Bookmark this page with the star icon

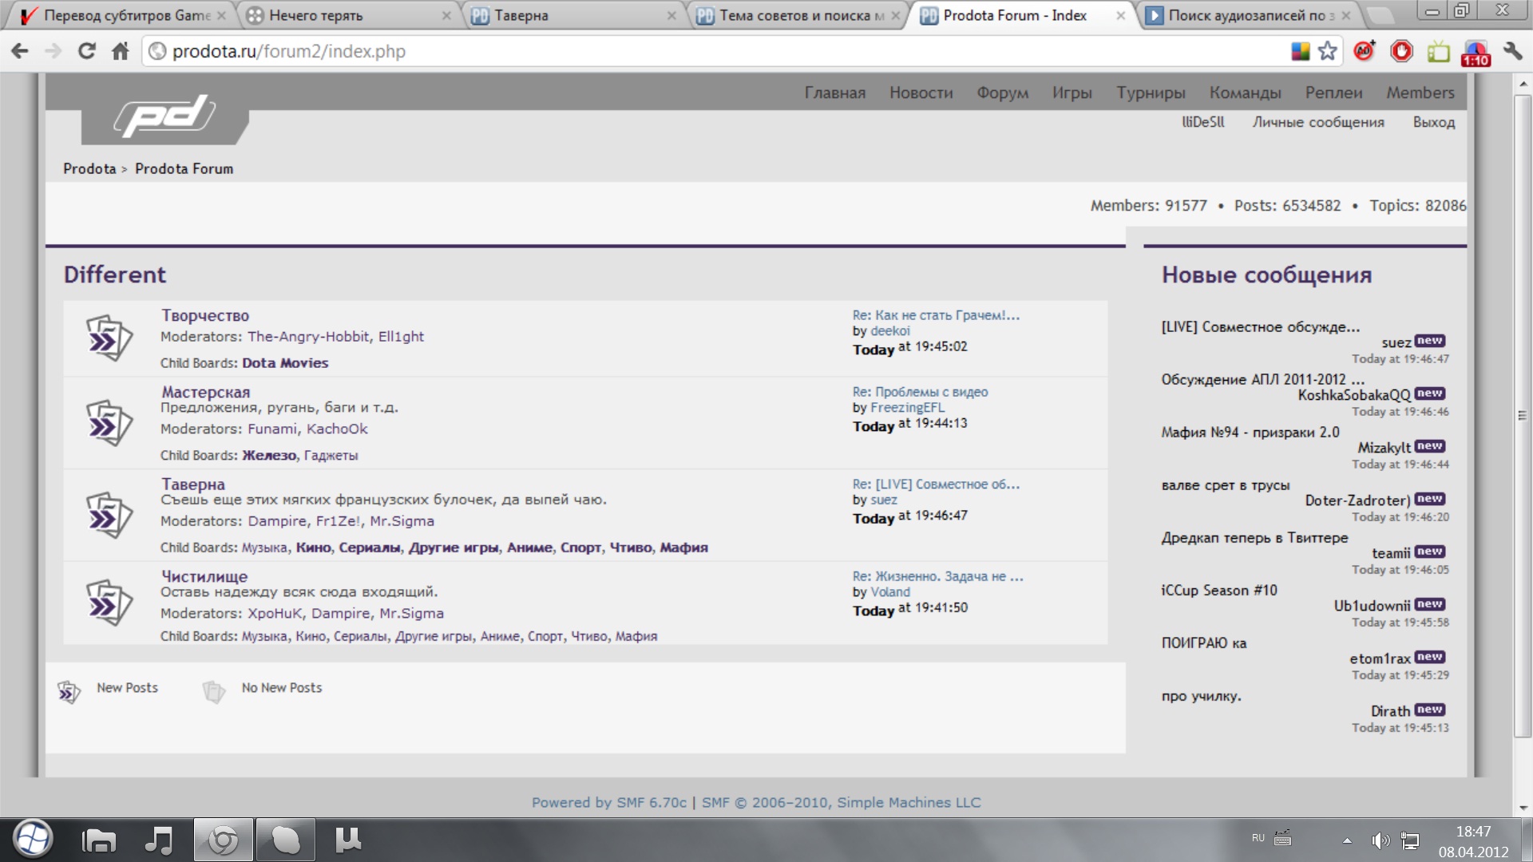[1327, 52]
